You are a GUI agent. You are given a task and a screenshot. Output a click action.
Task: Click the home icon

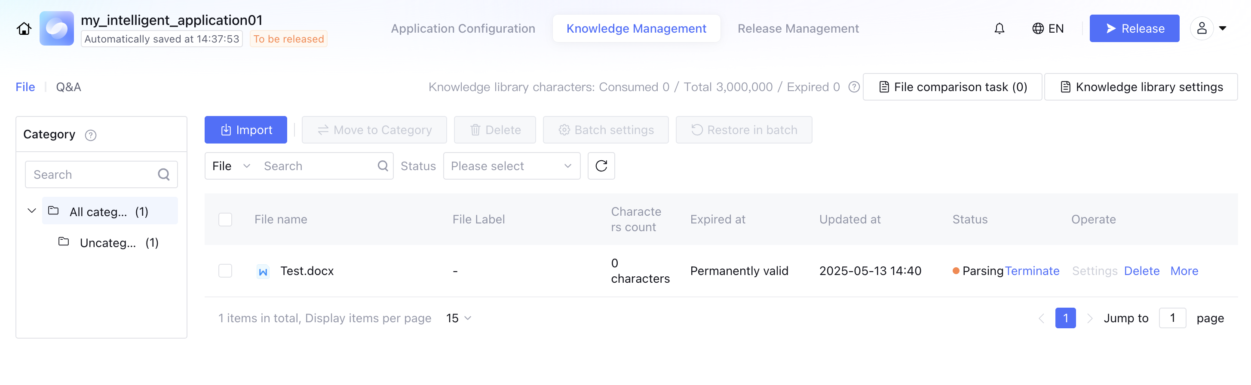pyautogui.click(x=24, y=29)
